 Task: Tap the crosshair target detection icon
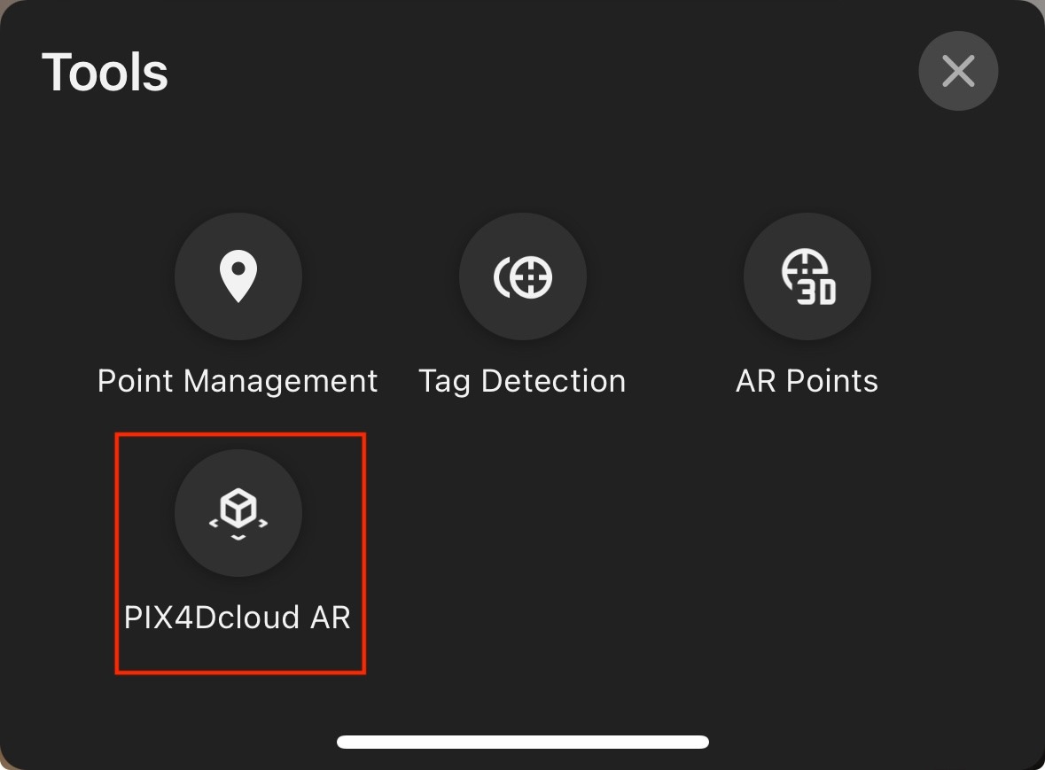[523, 276]
